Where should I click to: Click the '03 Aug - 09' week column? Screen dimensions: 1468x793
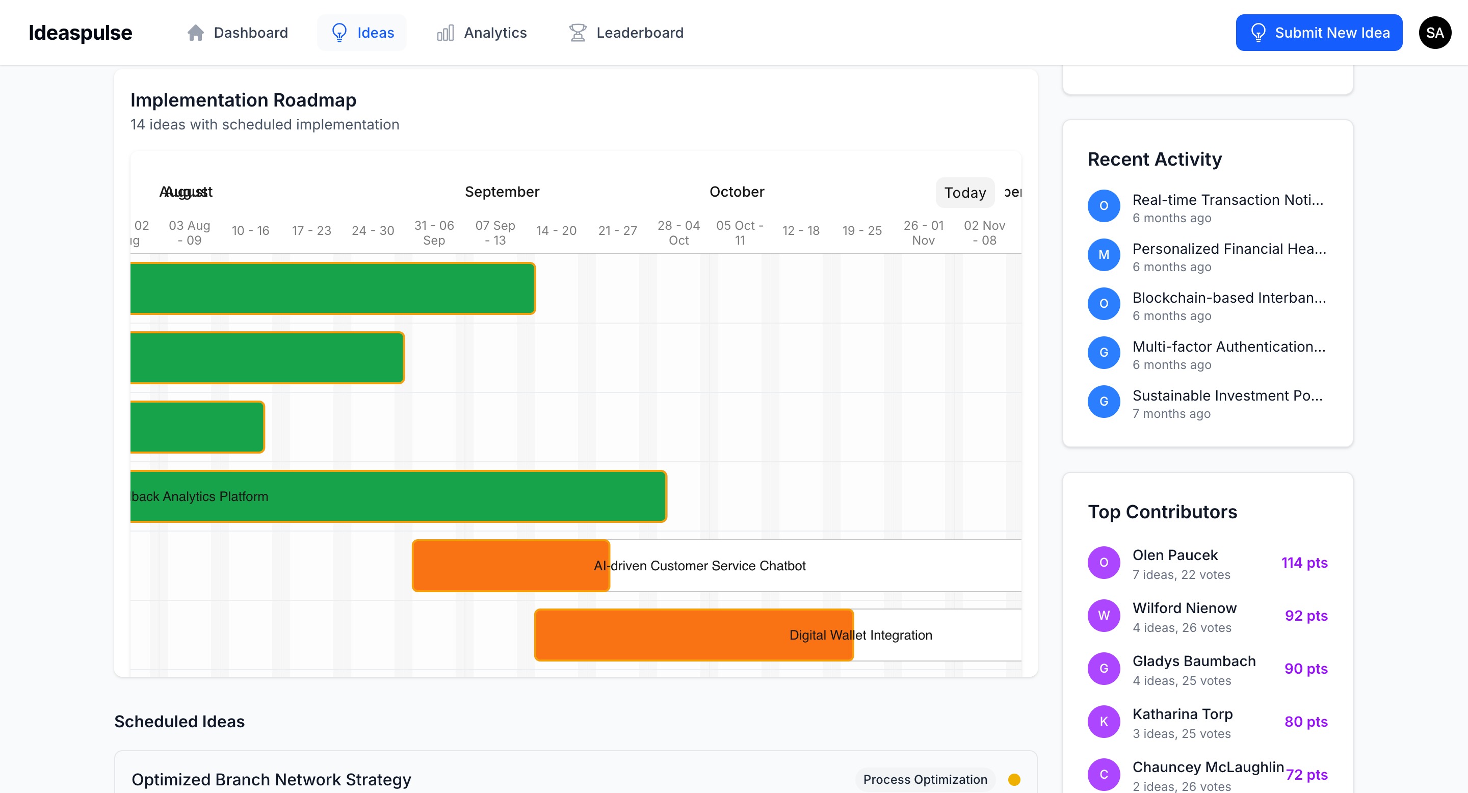[x=189, y=232]
